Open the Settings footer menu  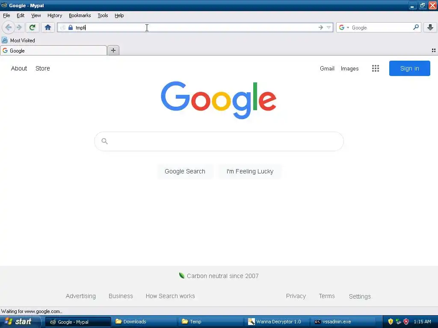point(360,296)
